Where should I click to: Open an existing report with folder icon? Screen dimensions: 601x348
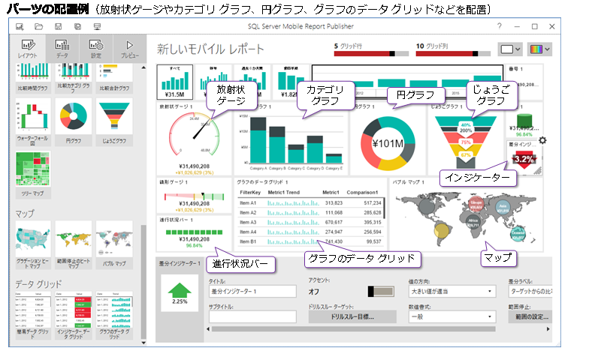(x=39, y=26)
